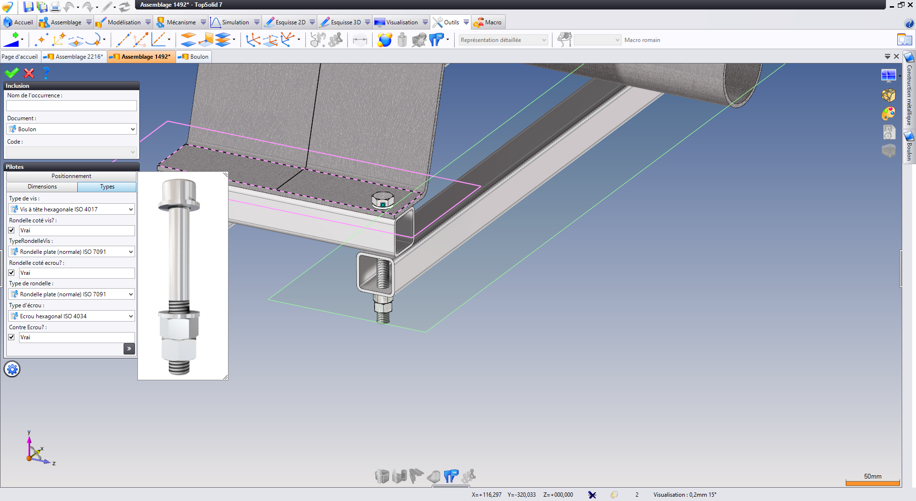
Task: Click the grey collision burst icon
Action: click(x=419, y=40)
